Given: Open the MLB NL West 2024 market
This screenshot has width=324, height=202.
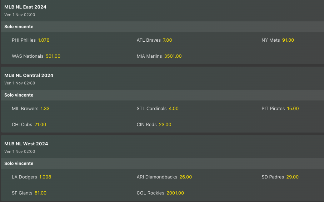Looking at the screenshot, I should coord(26,144).
